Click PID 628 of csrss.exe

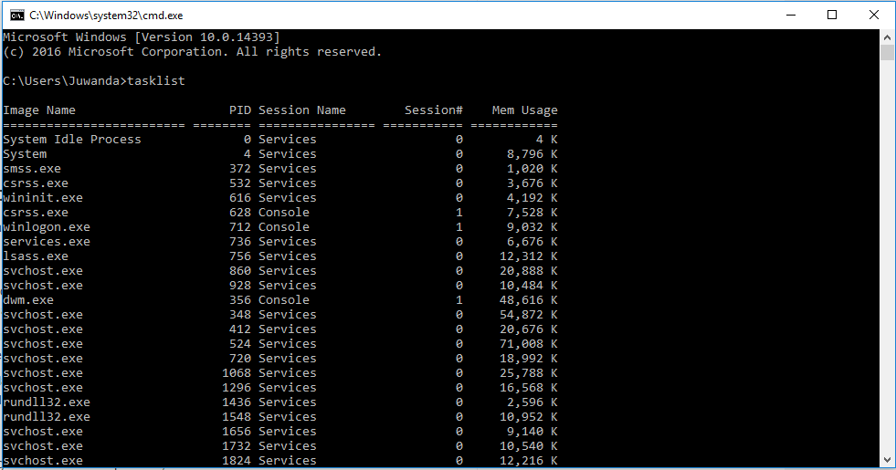[240, 213]
